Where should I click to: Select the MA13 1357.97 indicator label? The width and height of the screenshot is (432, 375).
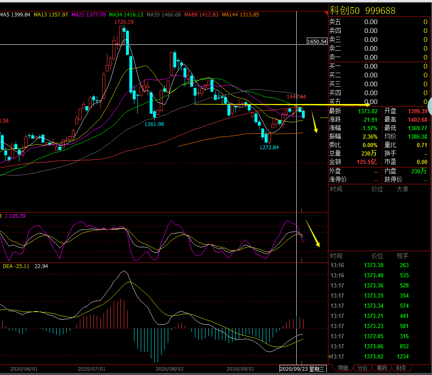coord(51,15)
